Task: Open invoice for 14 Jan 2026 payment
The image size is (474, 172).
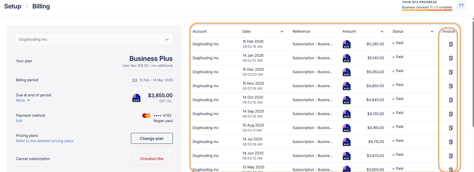Action: click(x=451, y=58)
